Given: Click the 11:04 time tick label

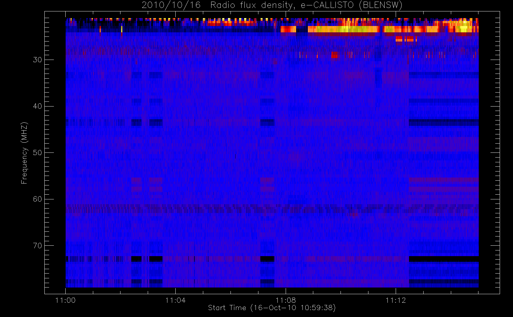Looking at the screenshot, I should click(x=175, y=300).
